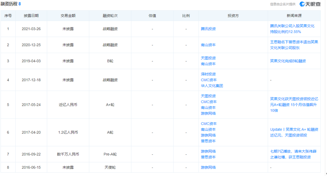The height and width of the screenshot is (176, 327).
Task: Select the date 2019-04-03
Action: tap(31, 61)
